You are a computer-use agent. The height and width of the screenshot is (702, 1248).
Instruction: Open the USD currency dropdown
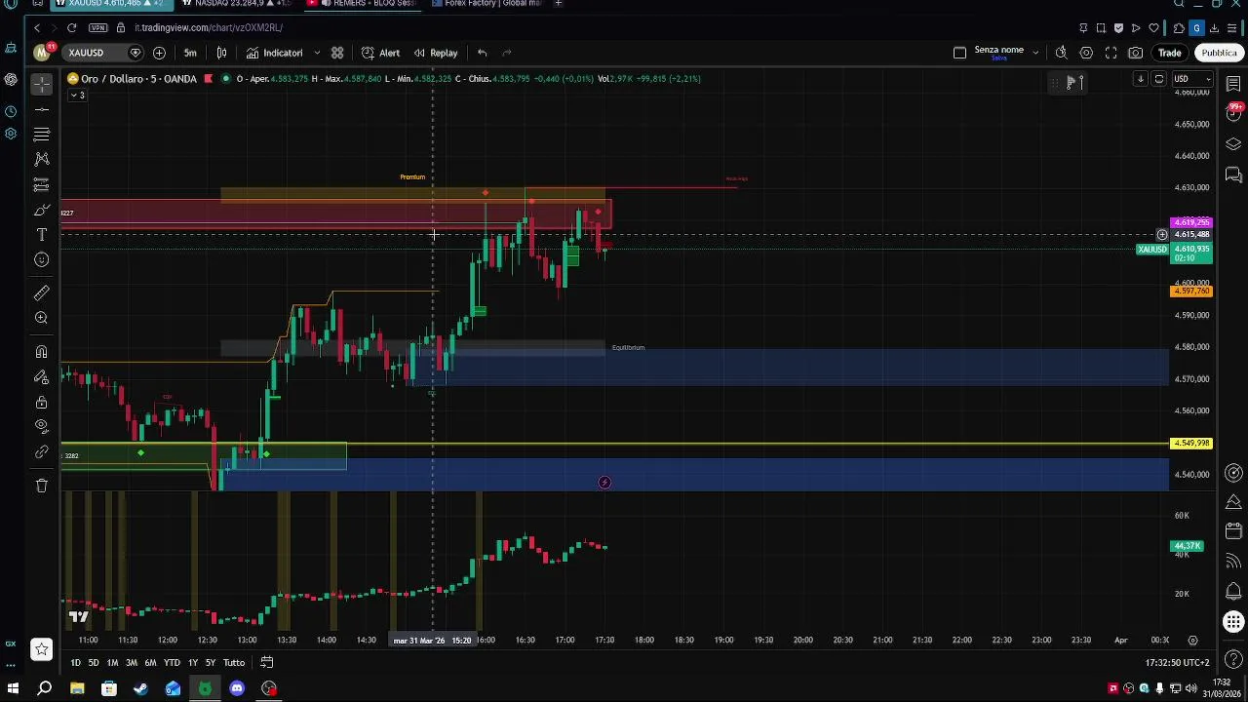point(1191,79)
